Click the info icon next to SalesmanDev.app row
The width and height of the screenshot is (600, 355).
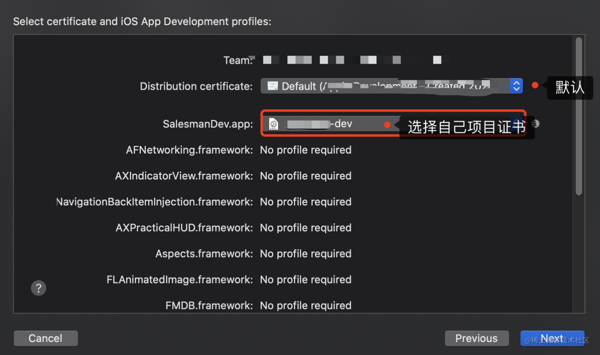(x=535, y=123)
